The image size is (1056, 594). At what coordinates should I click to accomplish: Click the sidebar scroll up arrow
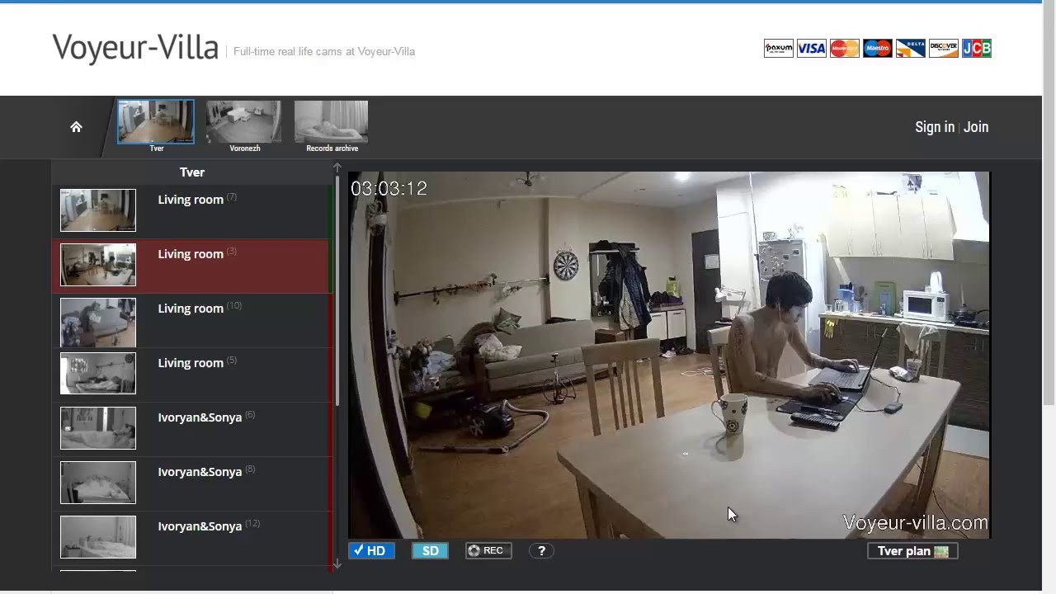coord(337,167)
